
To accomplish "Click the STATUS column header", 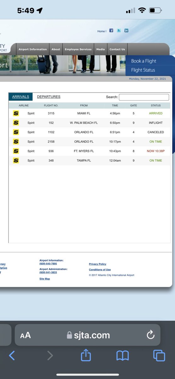I will [x=156, y=105].
